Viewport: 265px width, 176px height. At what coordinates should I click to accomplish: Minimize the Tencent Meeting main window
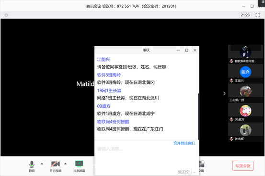click(x=243, y=6)
